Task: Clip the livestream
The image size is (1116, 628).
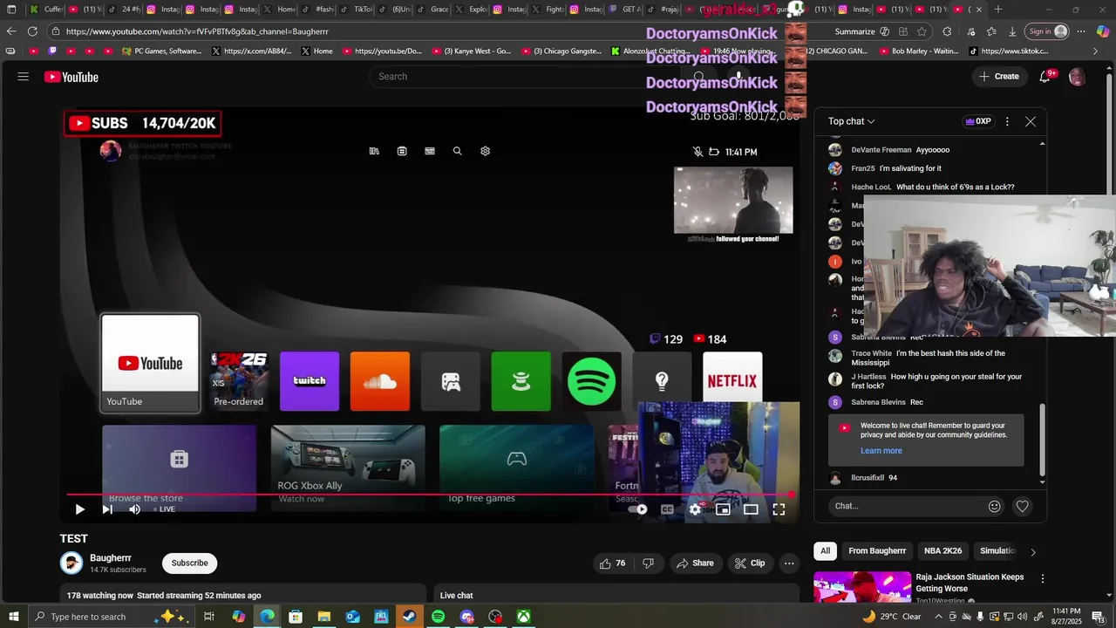Action: pos(749,563)
